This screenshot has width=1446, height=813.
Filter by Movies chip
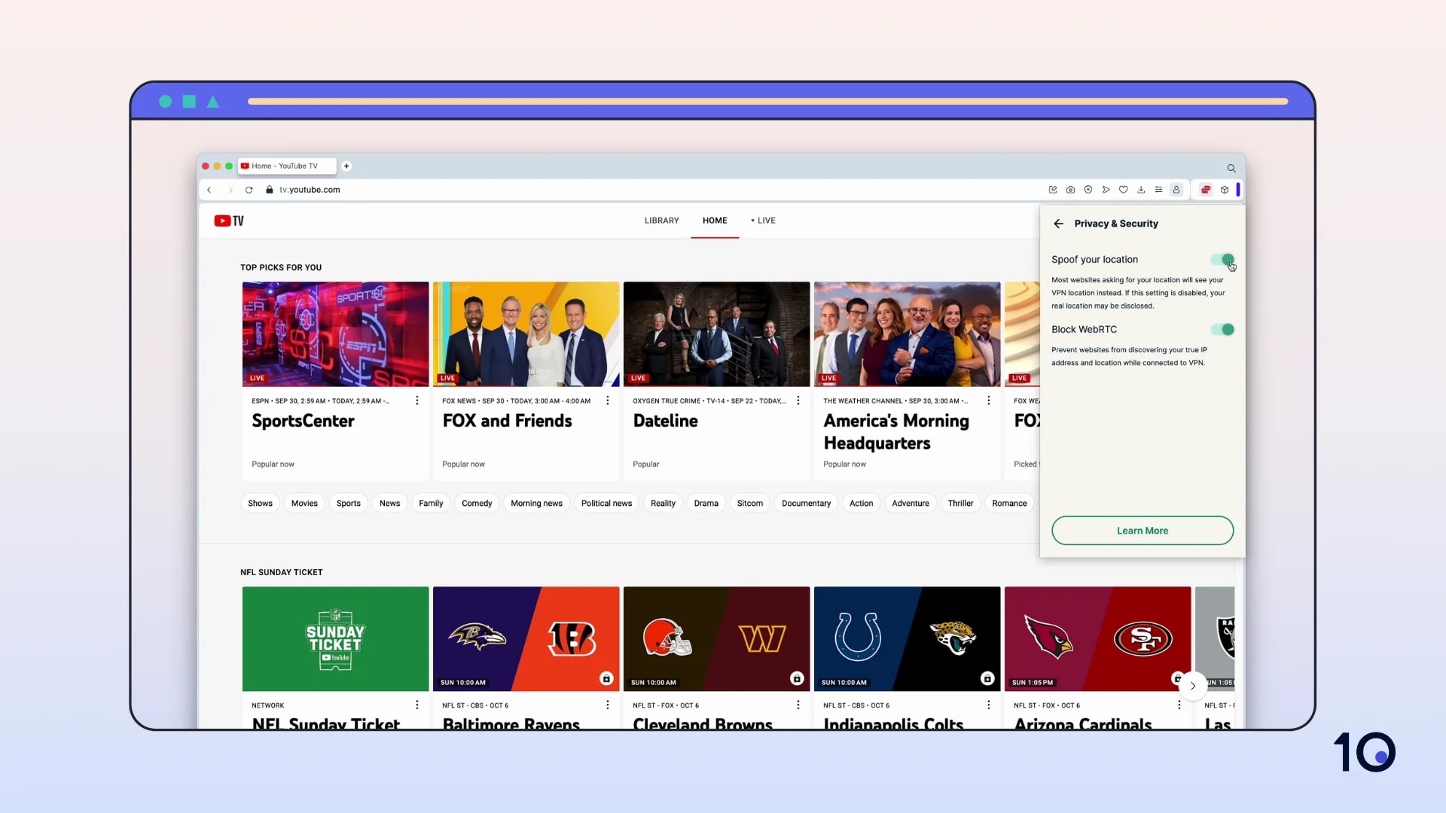(304, 504)
